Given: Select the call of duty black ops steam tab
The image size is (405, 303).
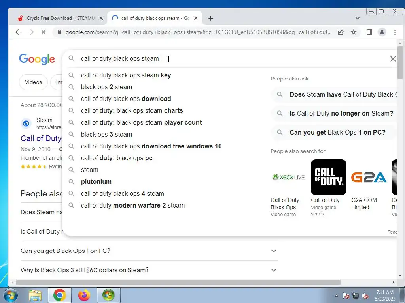Looking at the screenshot, I should [x=155, y=18].
